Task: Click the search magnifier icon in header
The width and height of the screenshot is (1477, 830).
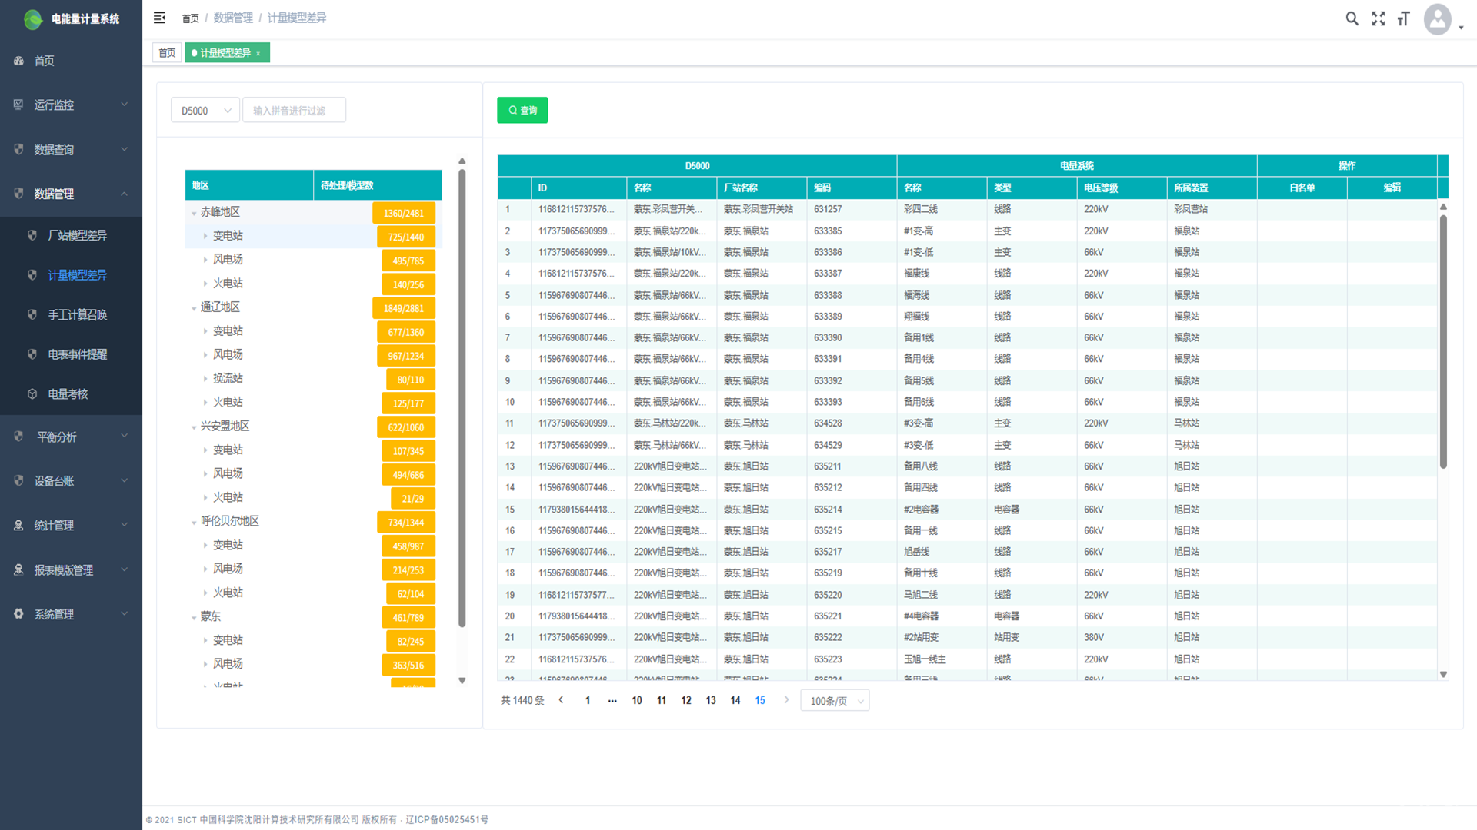Action: pyautogui.click(x=1352, y=18)
